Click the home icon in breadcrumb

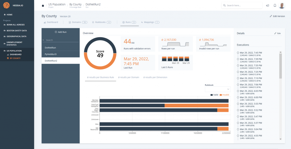pyautogui.click(x=43, y=6)
